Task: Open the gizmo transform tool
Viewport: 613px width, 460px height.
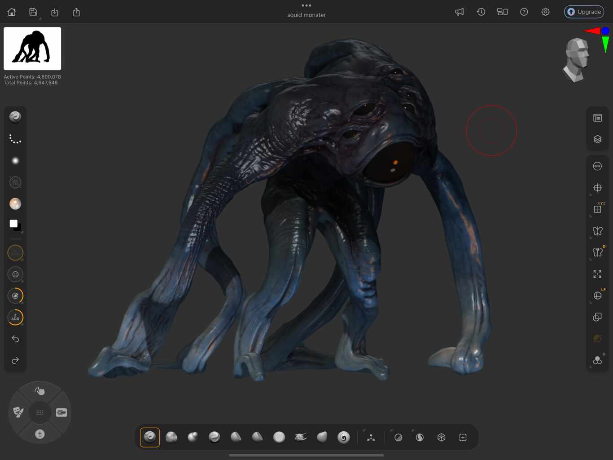Action: tap(371, 437)
